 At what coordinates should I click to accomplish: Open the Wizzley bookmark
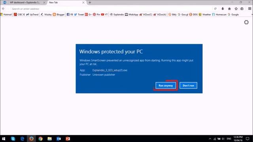(x=46, y=15)
